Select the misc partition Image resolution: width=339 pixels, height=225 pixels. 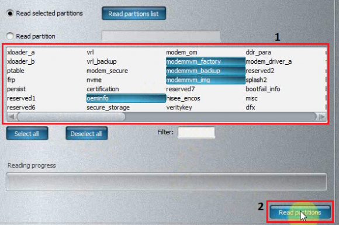(x=251, y=98)
